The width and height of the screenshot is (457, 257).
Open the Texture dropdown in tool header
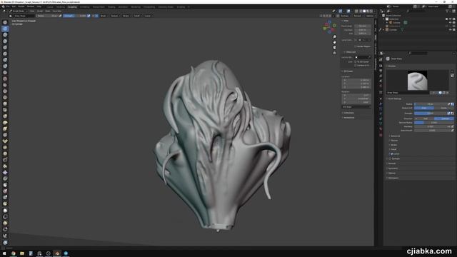tap(115, 16)
